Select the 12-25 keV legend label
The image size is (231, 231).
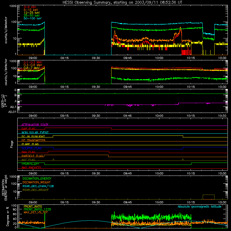pyautogui.click(x=32, y=13)
